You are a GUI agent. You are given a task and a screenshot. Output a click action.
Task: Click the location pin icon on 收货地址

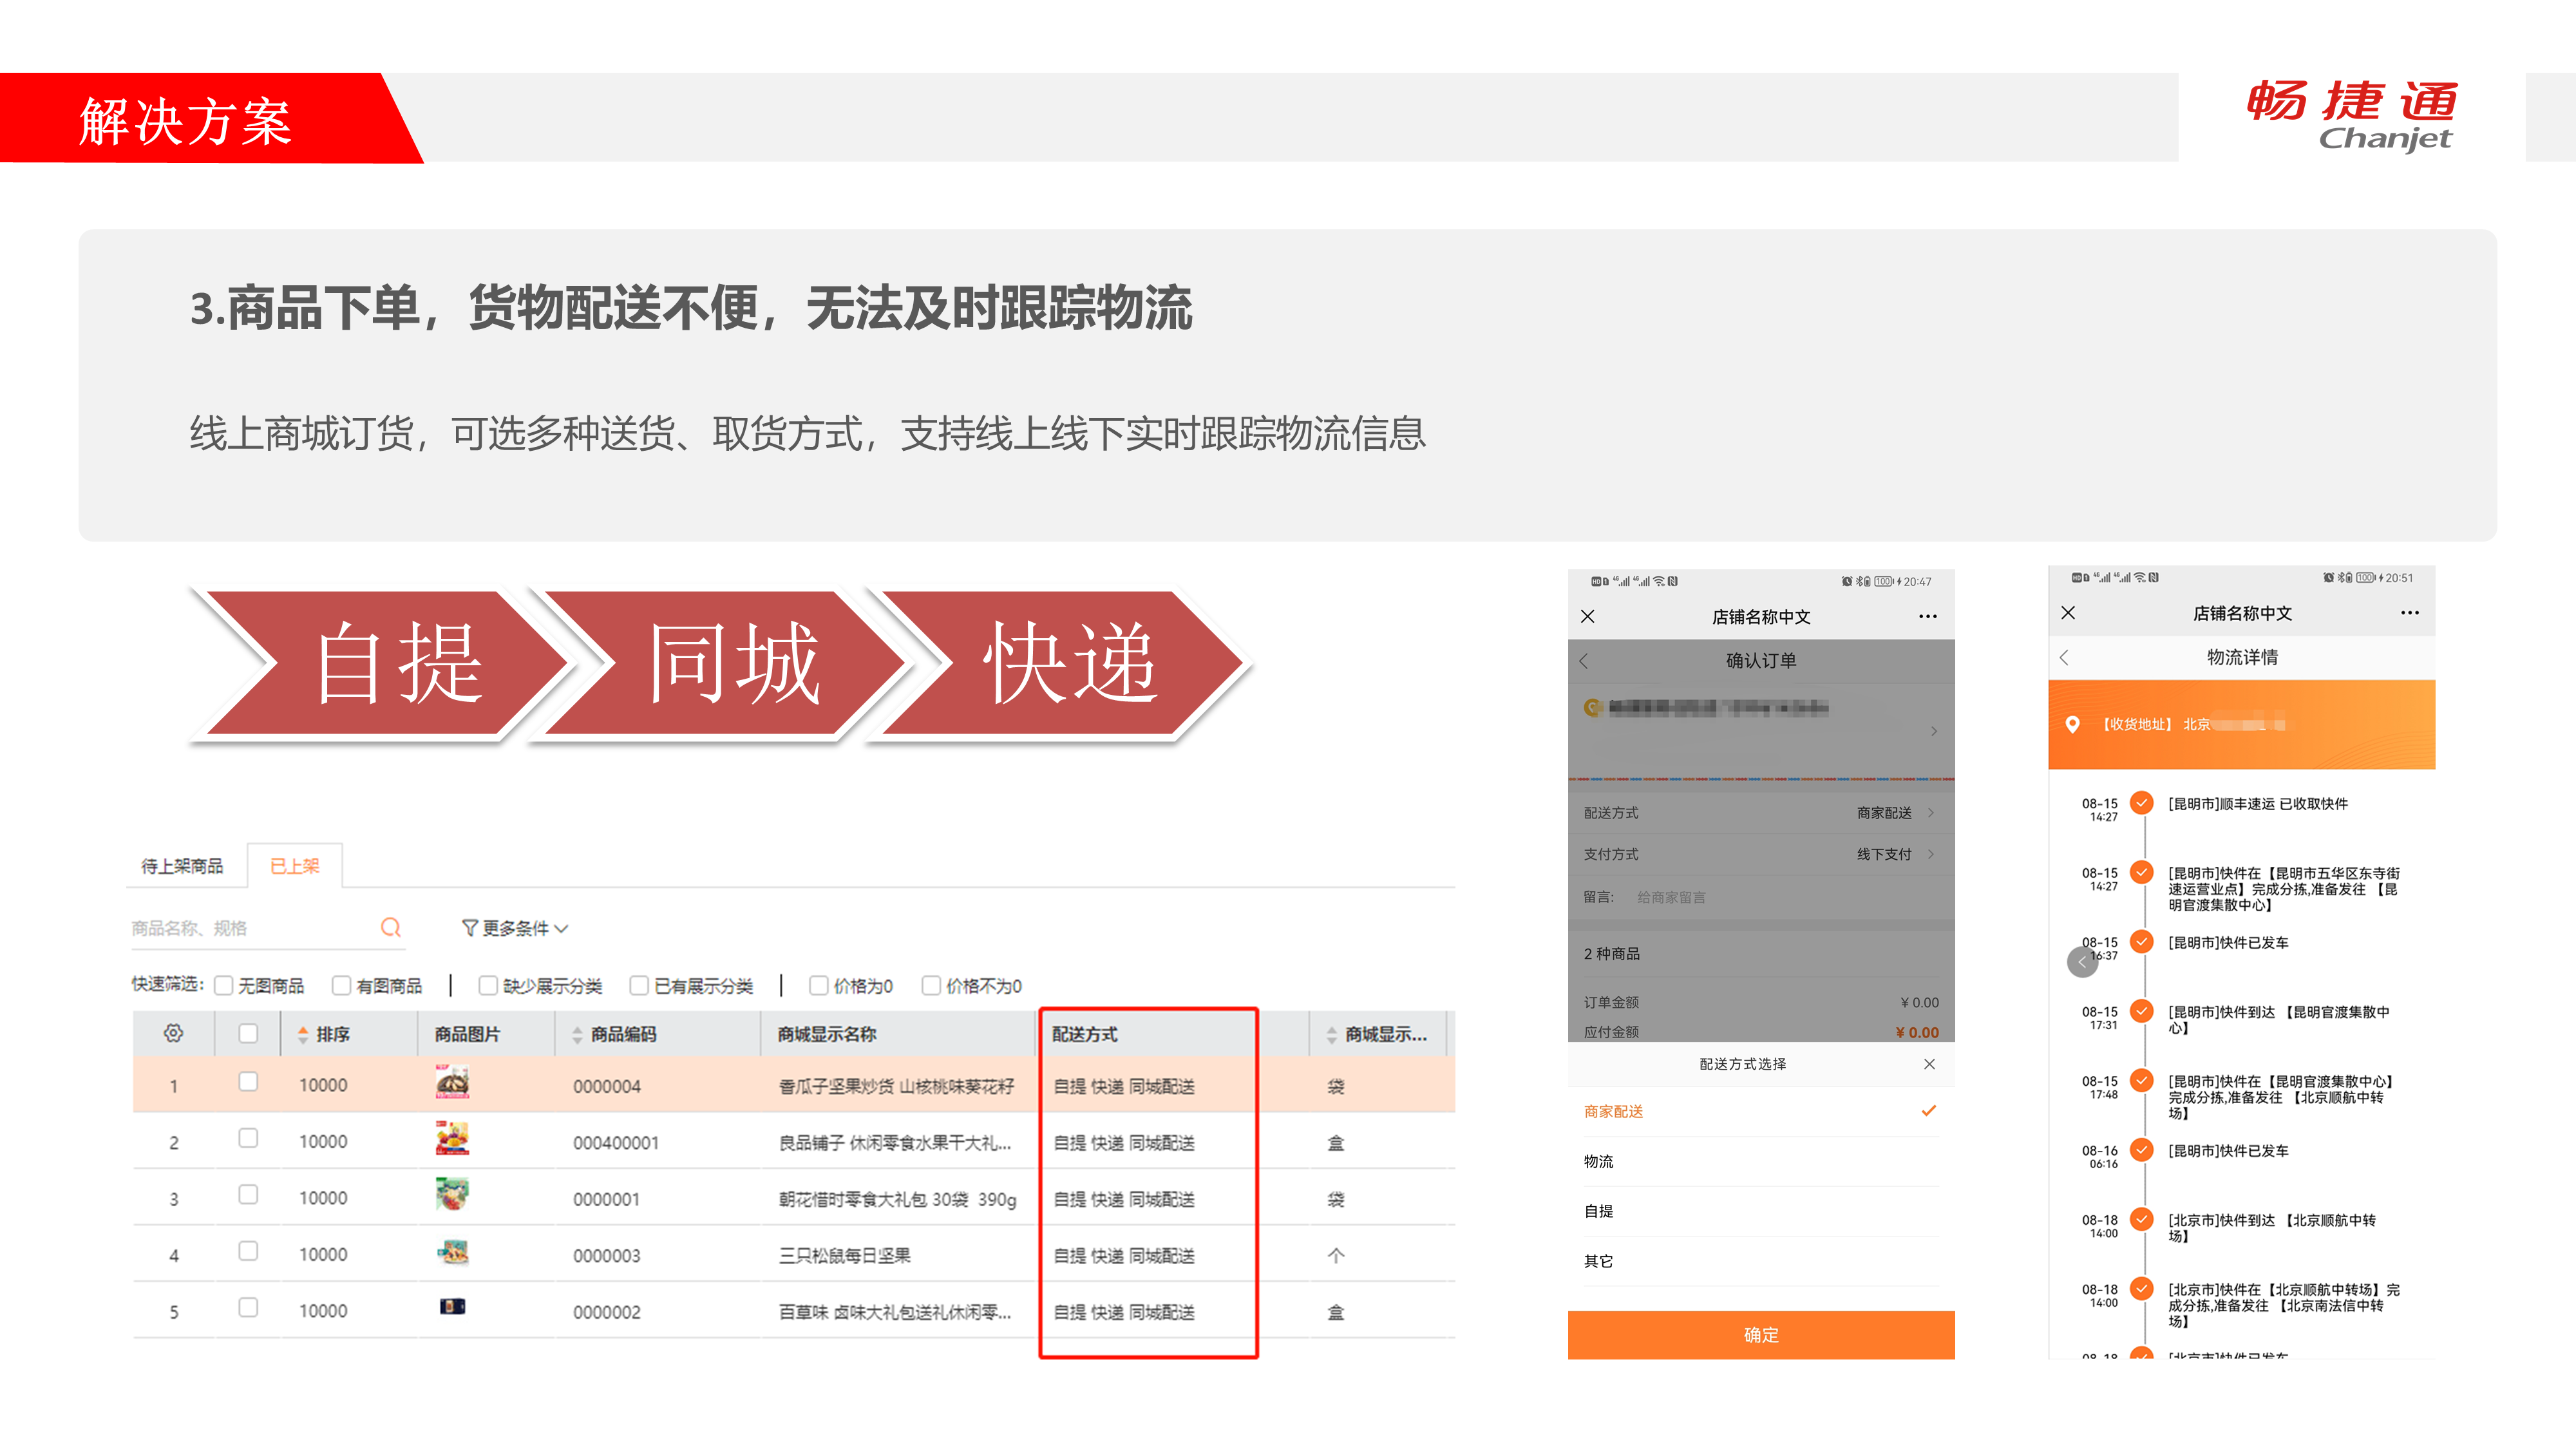click(x=2072, y=724)
